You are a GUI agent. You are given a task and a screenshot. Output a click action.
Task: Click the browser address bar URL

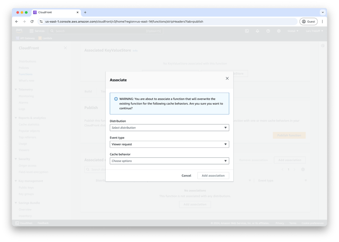pyautogui.click(x=124, y=21)
